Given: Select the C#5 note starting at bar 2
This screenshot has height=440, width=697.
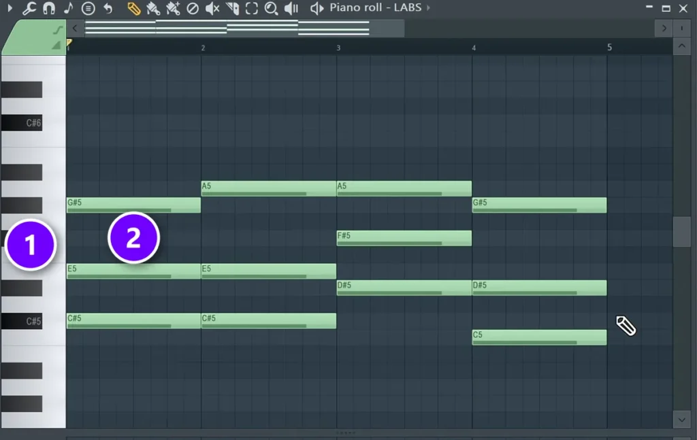Looking at the screenshot, I should 268,321.
